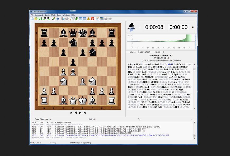230x156 pixels.
Task: Click the blue list layout window icon
Action: point(84,19)
